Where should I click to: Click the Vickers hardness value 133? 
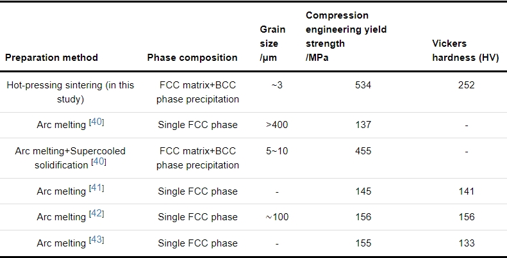pos(467,243)
